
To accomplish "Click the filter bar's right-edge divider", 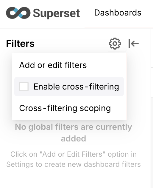I will [151, 109].
